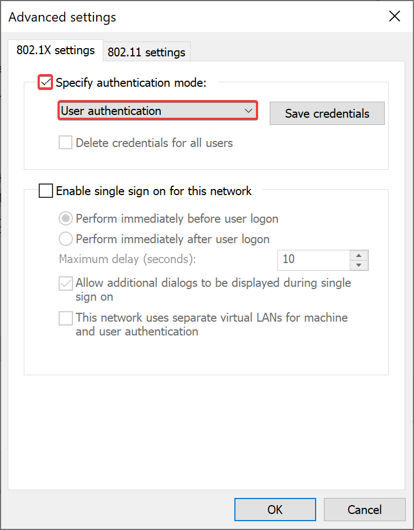Image resolution: width=414 pixels, height=530 pixels.
Task: Click the chevron arrow of authentication dropdown
Action: pyautogui.click(x=248, y=111)
